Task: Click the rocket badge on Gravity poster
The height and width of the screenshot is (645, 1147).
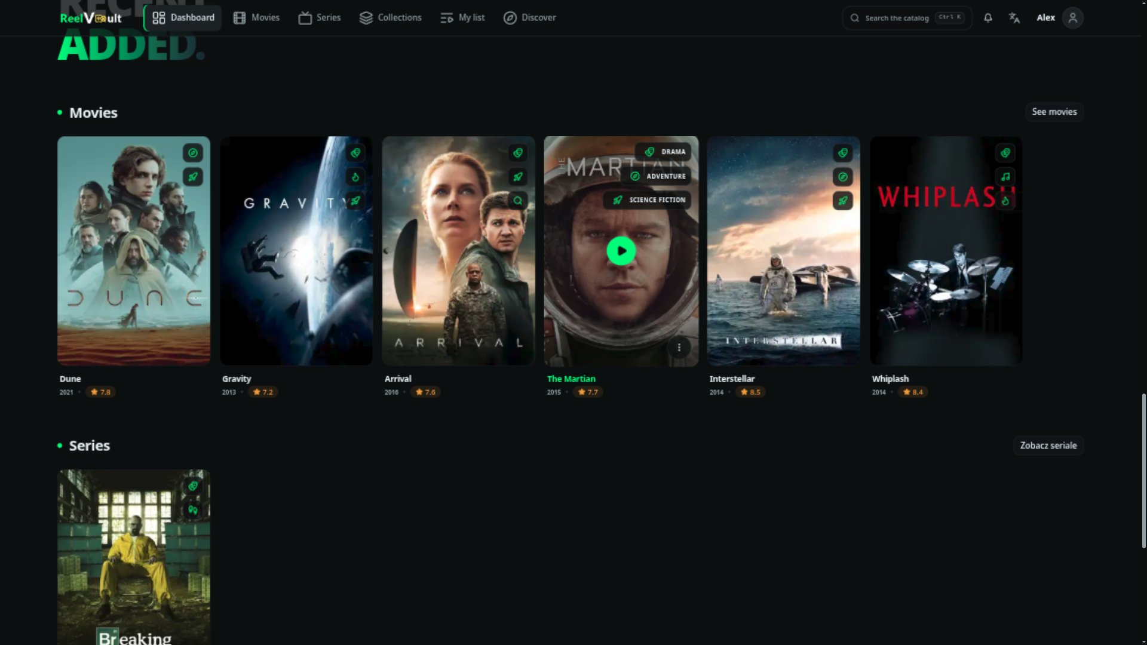Action: click(355, 201)
